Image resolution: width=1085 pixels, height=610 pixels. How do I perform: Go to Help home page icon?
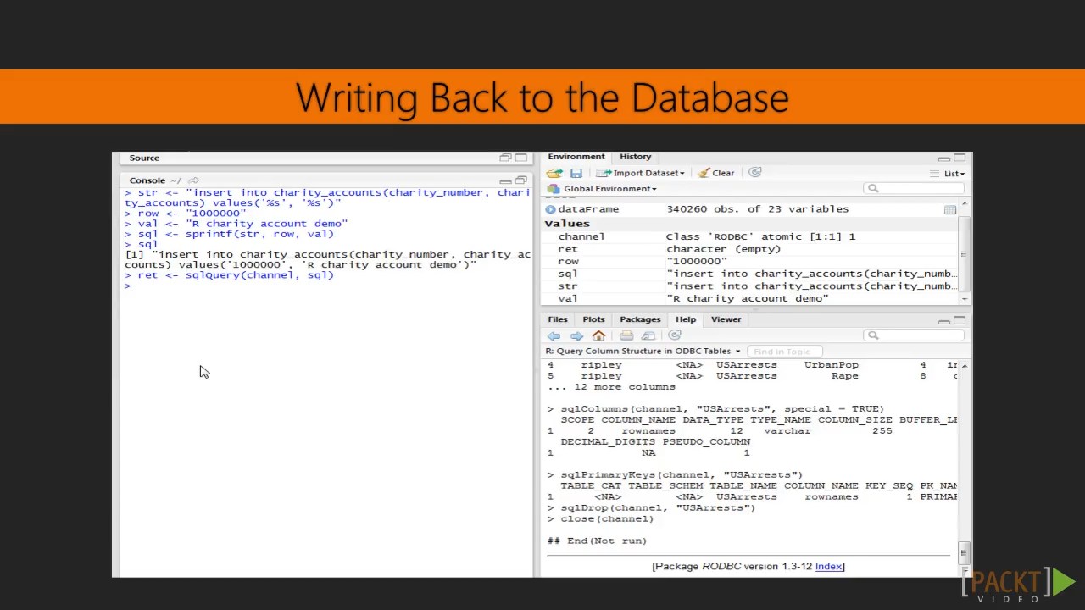[x=598, y=335]
